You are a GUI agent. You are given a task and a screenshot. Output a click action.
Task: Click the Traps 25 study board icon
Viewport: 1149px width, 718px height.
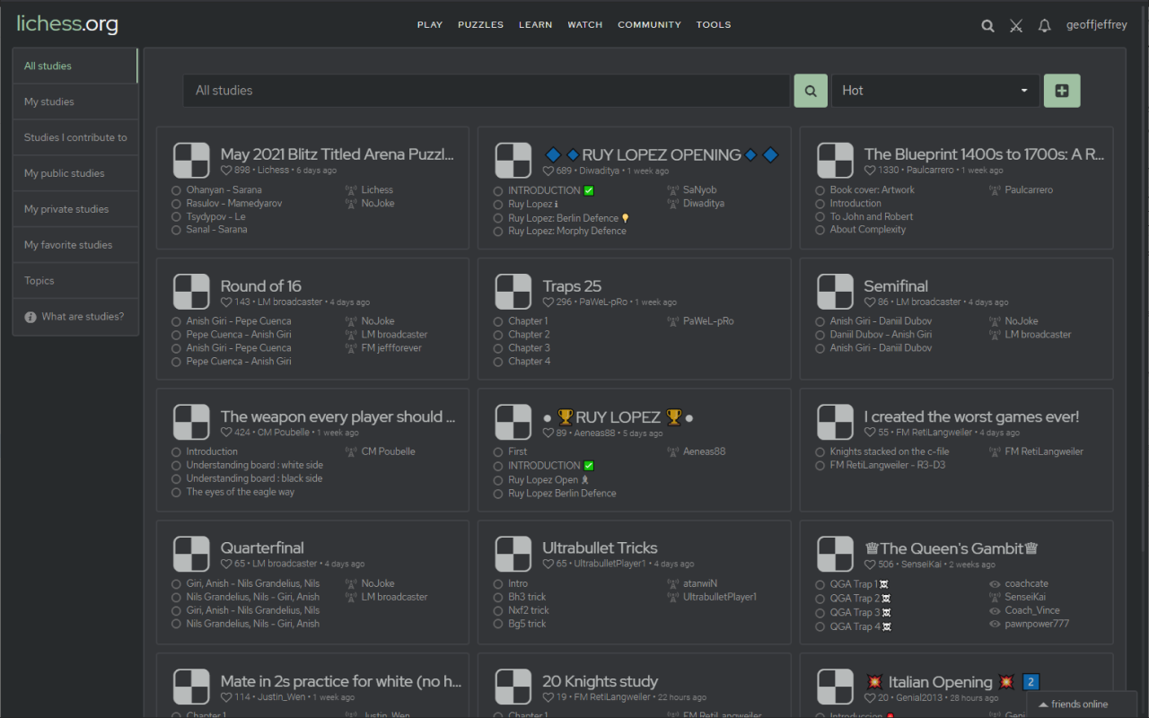(513, 293)
